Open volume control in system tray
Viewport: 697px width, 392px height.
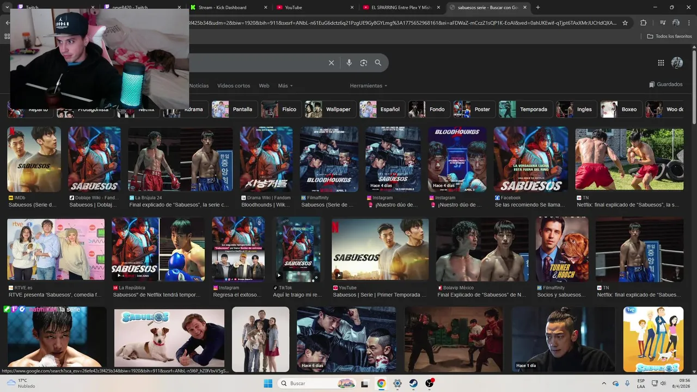[x=664, y=383]
